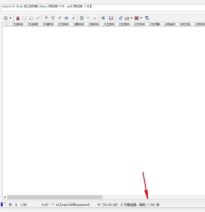Click the post changes checkmark icon
Screen dimensions: 205x212
tap(38, 18)
